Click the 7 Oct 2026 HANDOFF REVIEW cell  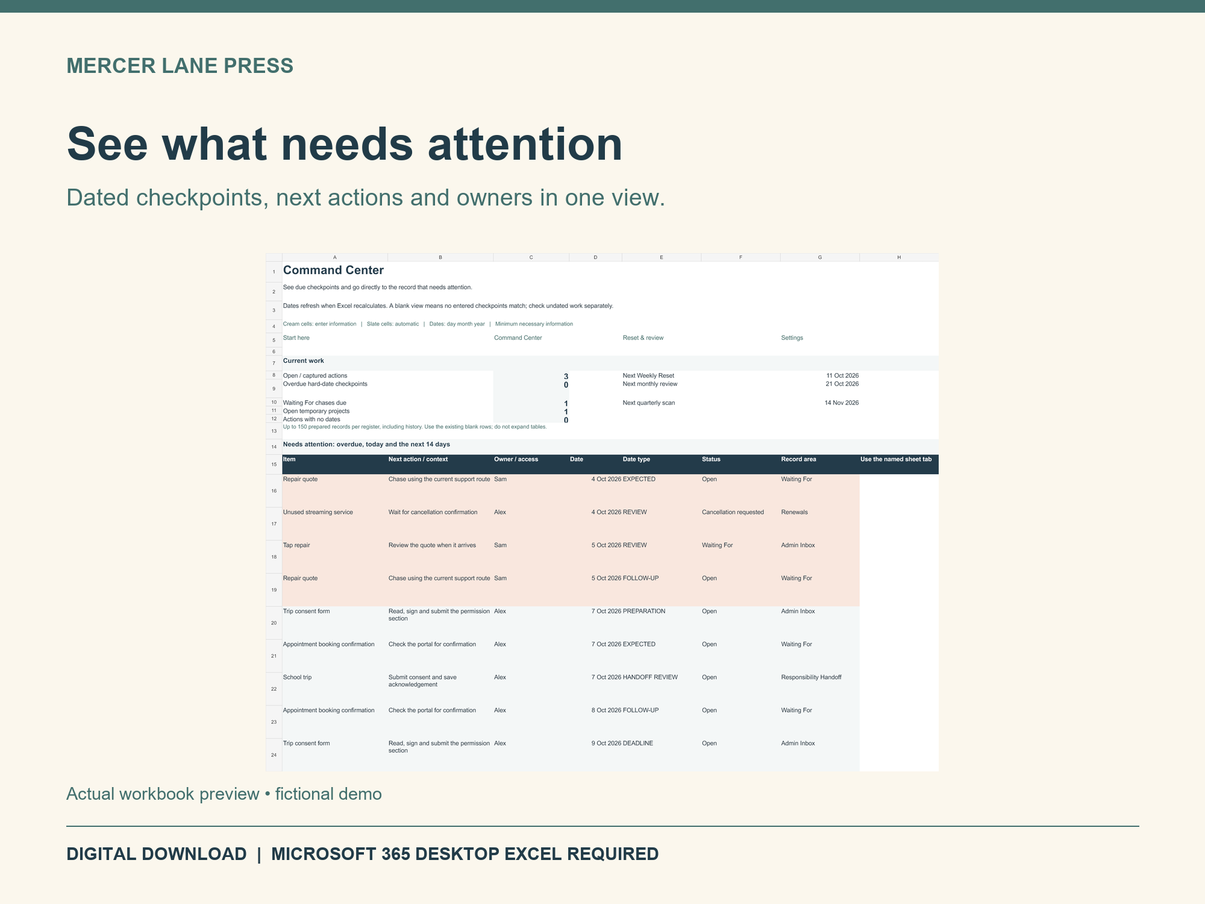coord(634,677)
